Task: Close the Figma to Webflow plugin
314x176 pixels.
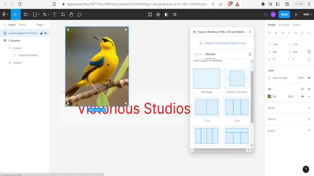Action: [x=250, y=32]
